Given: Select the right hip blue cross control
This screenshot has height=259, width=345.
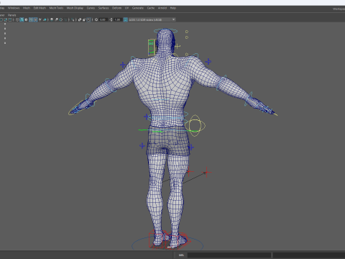Looking at the screenshot, I should coord(190,147).
